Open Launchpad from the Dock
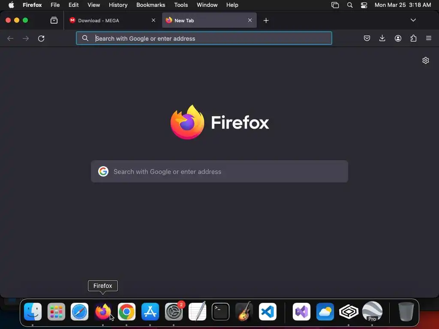 tap(56, 311)
